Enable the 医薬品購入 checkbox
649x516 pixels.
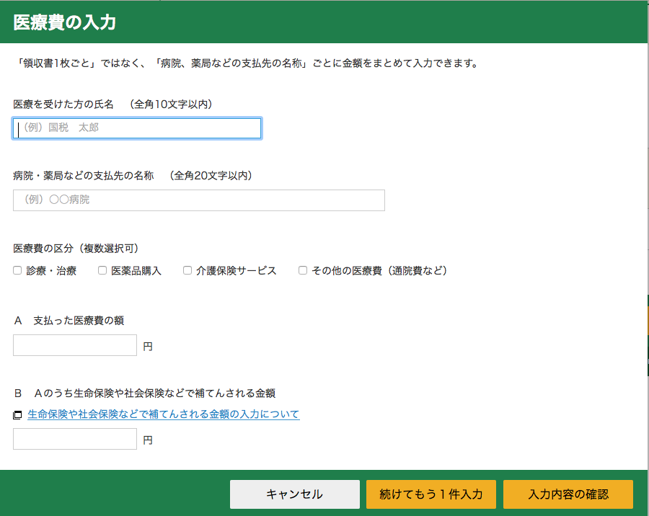tap(102, 271)
